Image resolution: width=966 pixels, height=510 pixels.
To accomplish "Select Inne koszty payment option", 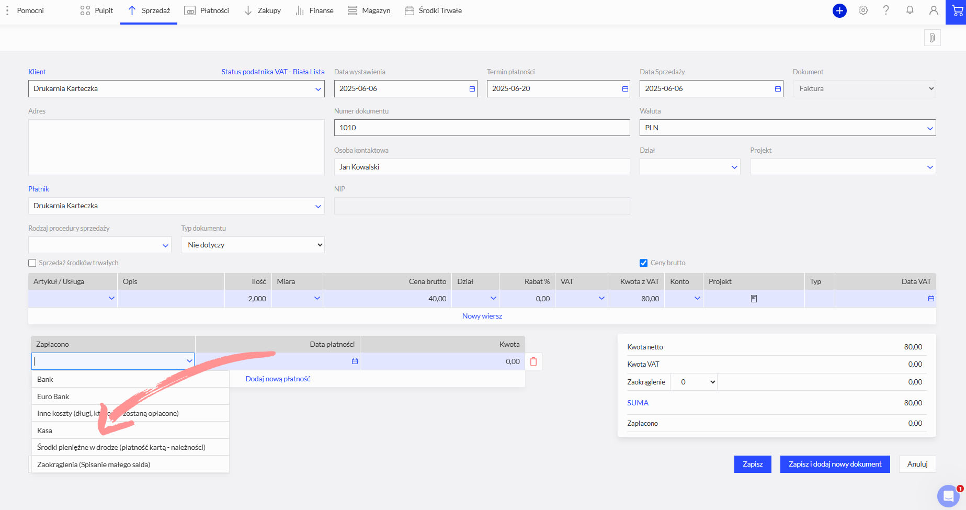I will coord(130,413).
